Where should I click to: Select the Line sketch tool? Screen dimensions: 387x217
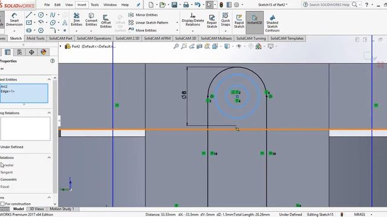[x=29, y=15]
